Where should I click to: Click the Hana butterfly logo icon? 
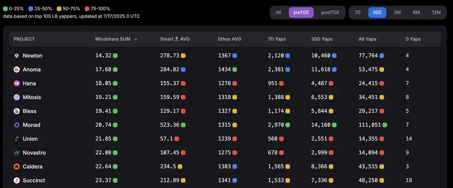pyautogui.click(x=17, y=83)
